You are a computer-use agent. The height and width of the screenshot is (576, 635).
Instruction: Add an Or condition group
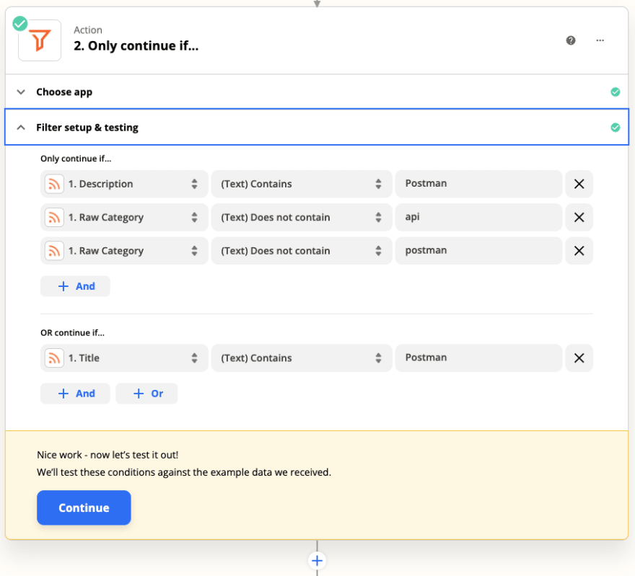click(x=146, y=394)
